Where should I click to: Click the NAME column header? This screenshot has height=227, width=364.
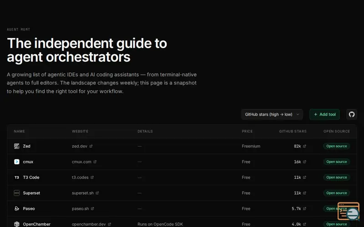click(19, 131)
